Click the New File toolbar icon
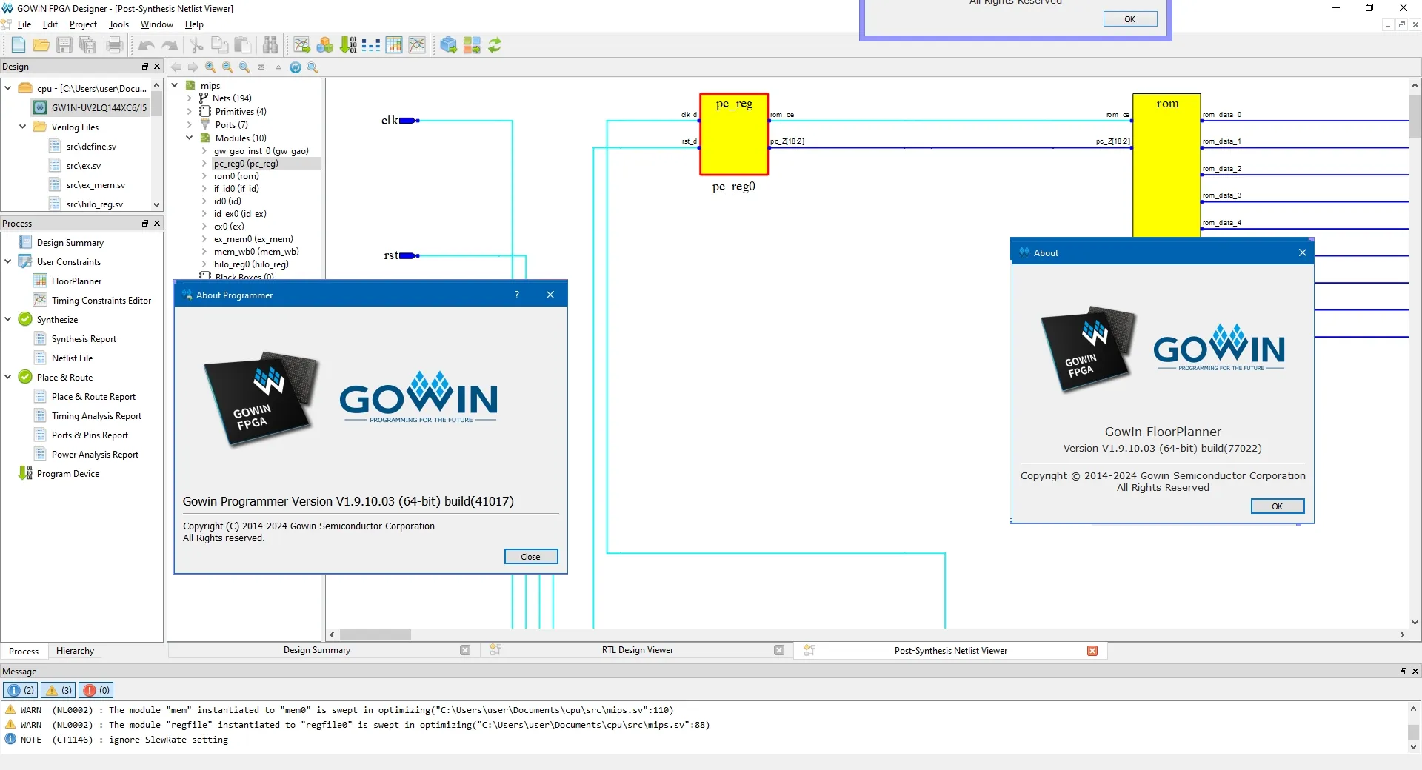1422x770 pixels. 19,45
